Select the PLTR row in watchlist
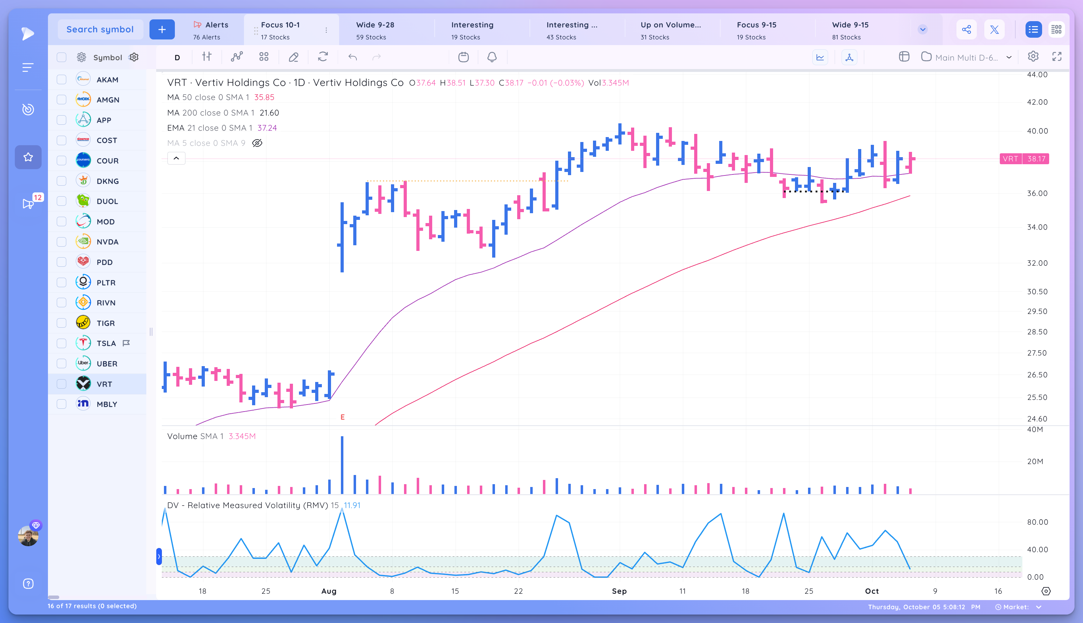This screenshot has width=1083, height=623. [x=97, y=282]
